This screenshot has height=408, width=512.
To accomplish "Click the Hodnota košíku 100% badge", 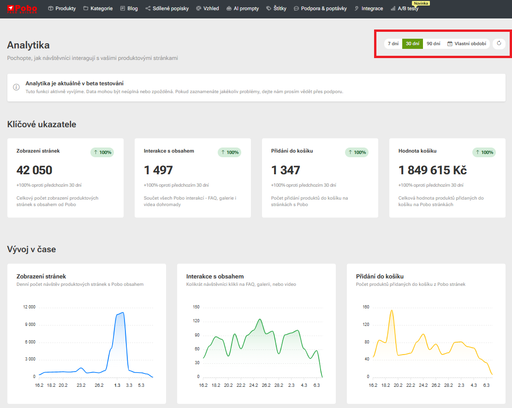I will pos(484,152).
